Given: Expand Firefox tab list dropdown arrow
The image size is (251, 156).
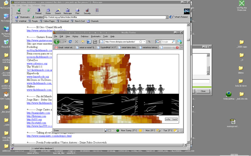Looking at the screenshot, I should point(182,47).
